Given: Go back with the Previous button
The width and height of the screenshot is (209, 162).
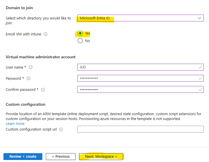Looking at the screenshot, I should click(x=61, y=157).
